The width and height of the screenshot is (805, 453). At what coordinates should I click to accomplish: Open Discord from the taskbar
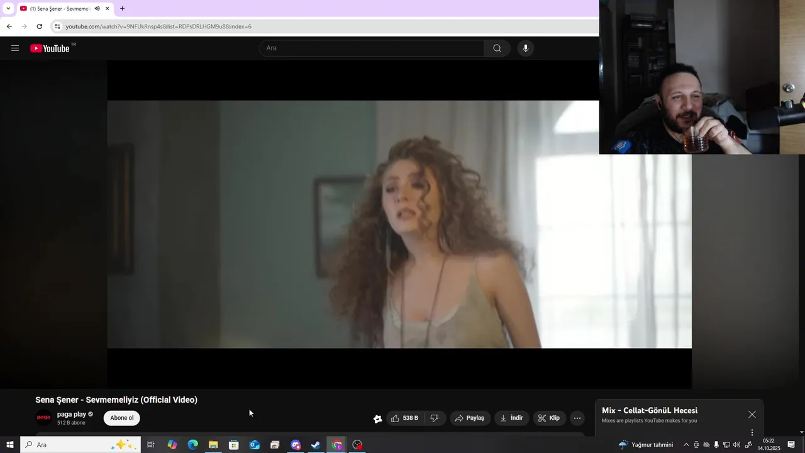point(296,445)
